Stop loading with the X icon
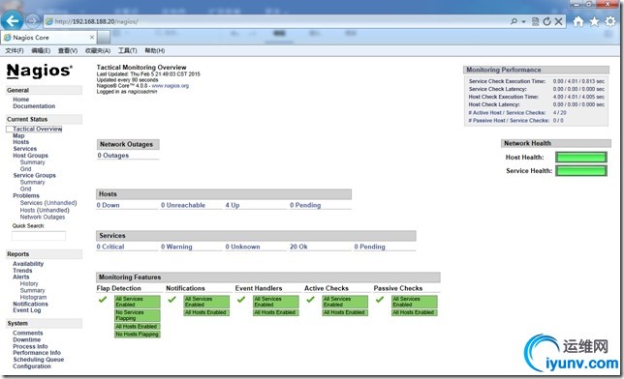The image size is (624, 379). 559,21
